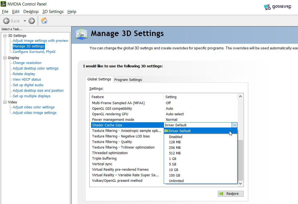
Task: Click the Manage 3D Settings header icon
Action: [81, 34]
